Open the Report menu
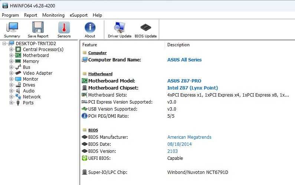This screenshot has width=295, height=185. [30, 15]
